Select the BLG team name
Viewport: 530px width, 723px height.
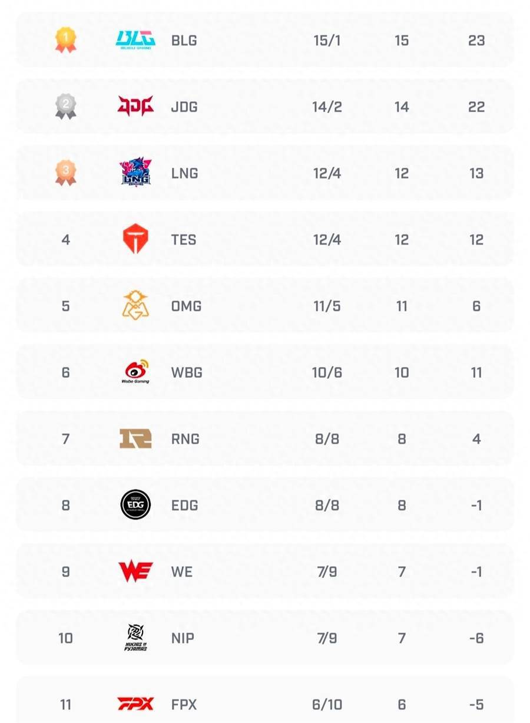click(x=184, y=41)
